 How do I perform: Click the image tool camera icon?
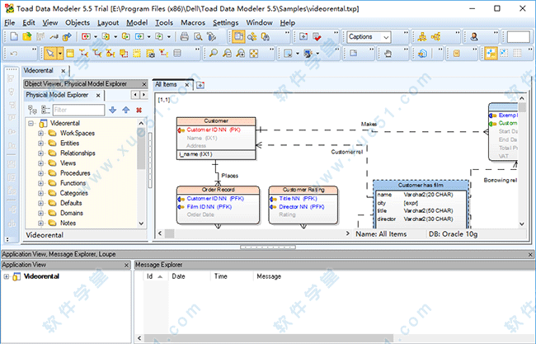pos(308,54)
